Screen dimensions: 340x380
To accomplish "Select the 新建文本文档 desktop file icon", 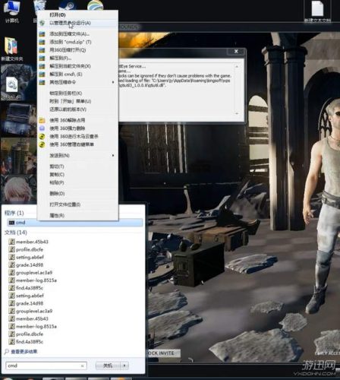I will click(317, 11).
